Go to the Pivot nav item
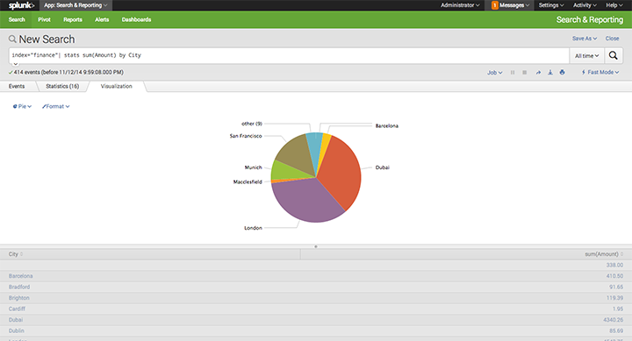Screen dimensions: 632x341 (45, 19)
